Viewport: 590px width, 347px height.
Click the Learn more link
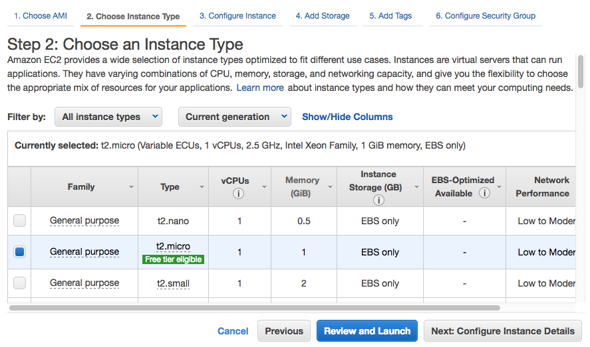(x=260, y=88)
